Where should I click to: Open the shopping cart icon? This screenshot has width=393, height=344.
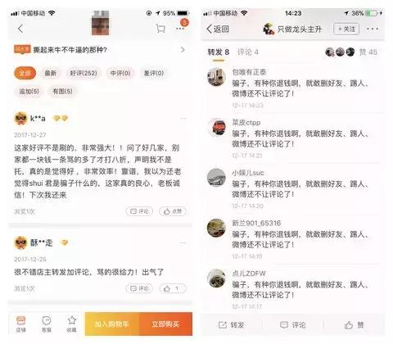(x=160, y=29)
